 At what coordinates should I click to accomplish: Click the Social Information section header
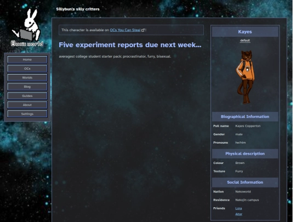pyautogui.click(x=245, y=183)
